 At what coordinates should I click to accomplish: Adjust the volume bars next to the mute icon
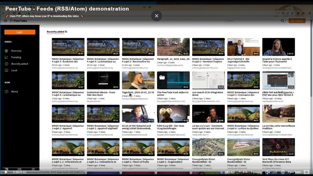tap(275, 172)
